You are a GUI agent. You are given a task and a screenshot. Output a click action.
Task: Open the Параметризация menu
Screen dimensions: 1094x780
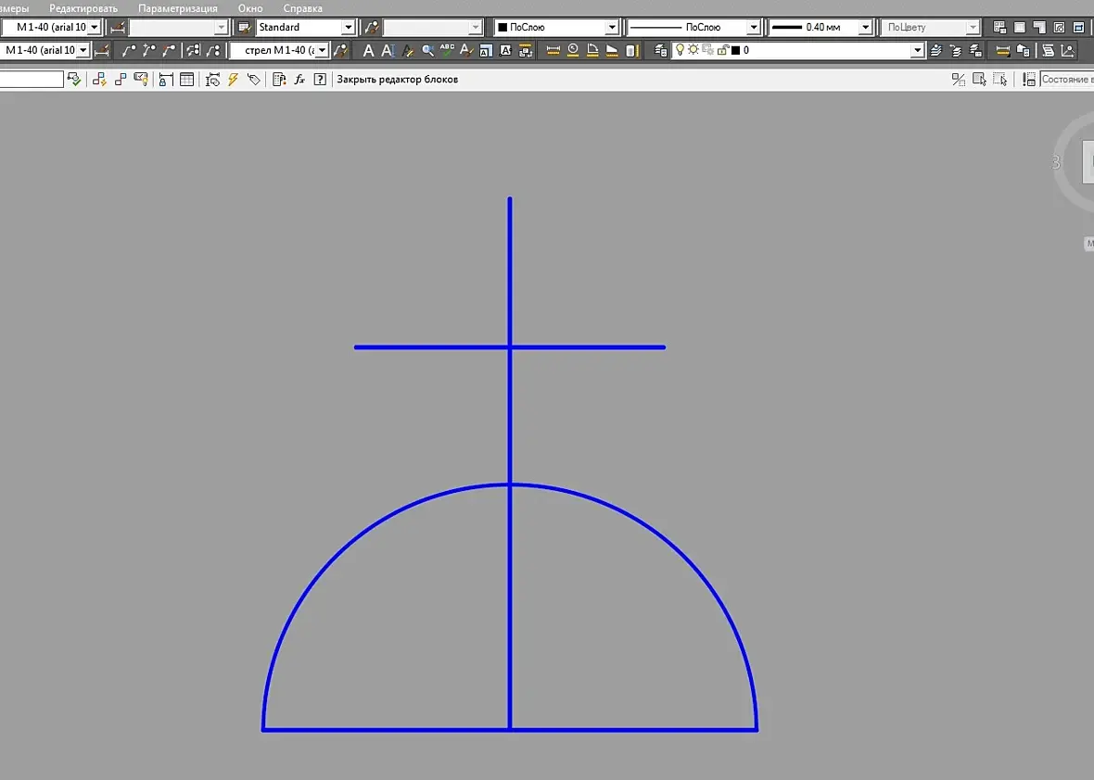(178, 8)
